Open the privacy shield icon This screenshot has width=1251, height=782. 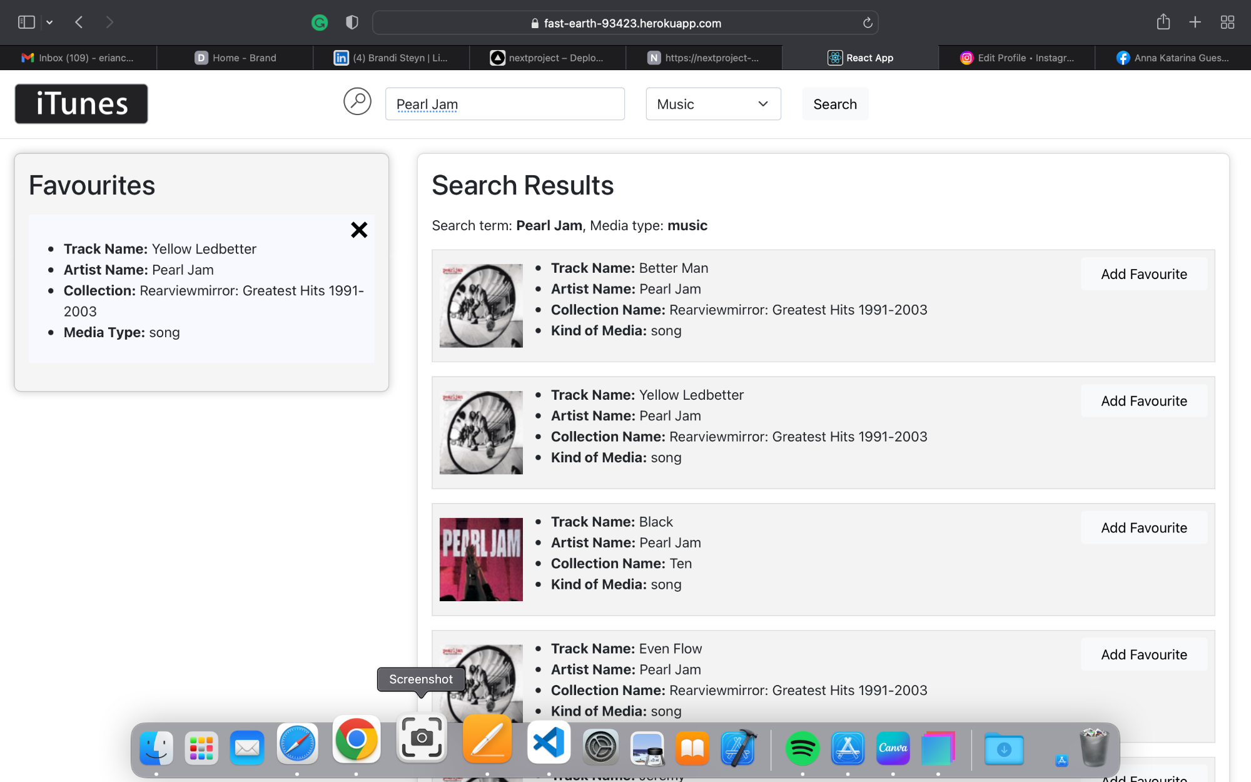[352, 23]
